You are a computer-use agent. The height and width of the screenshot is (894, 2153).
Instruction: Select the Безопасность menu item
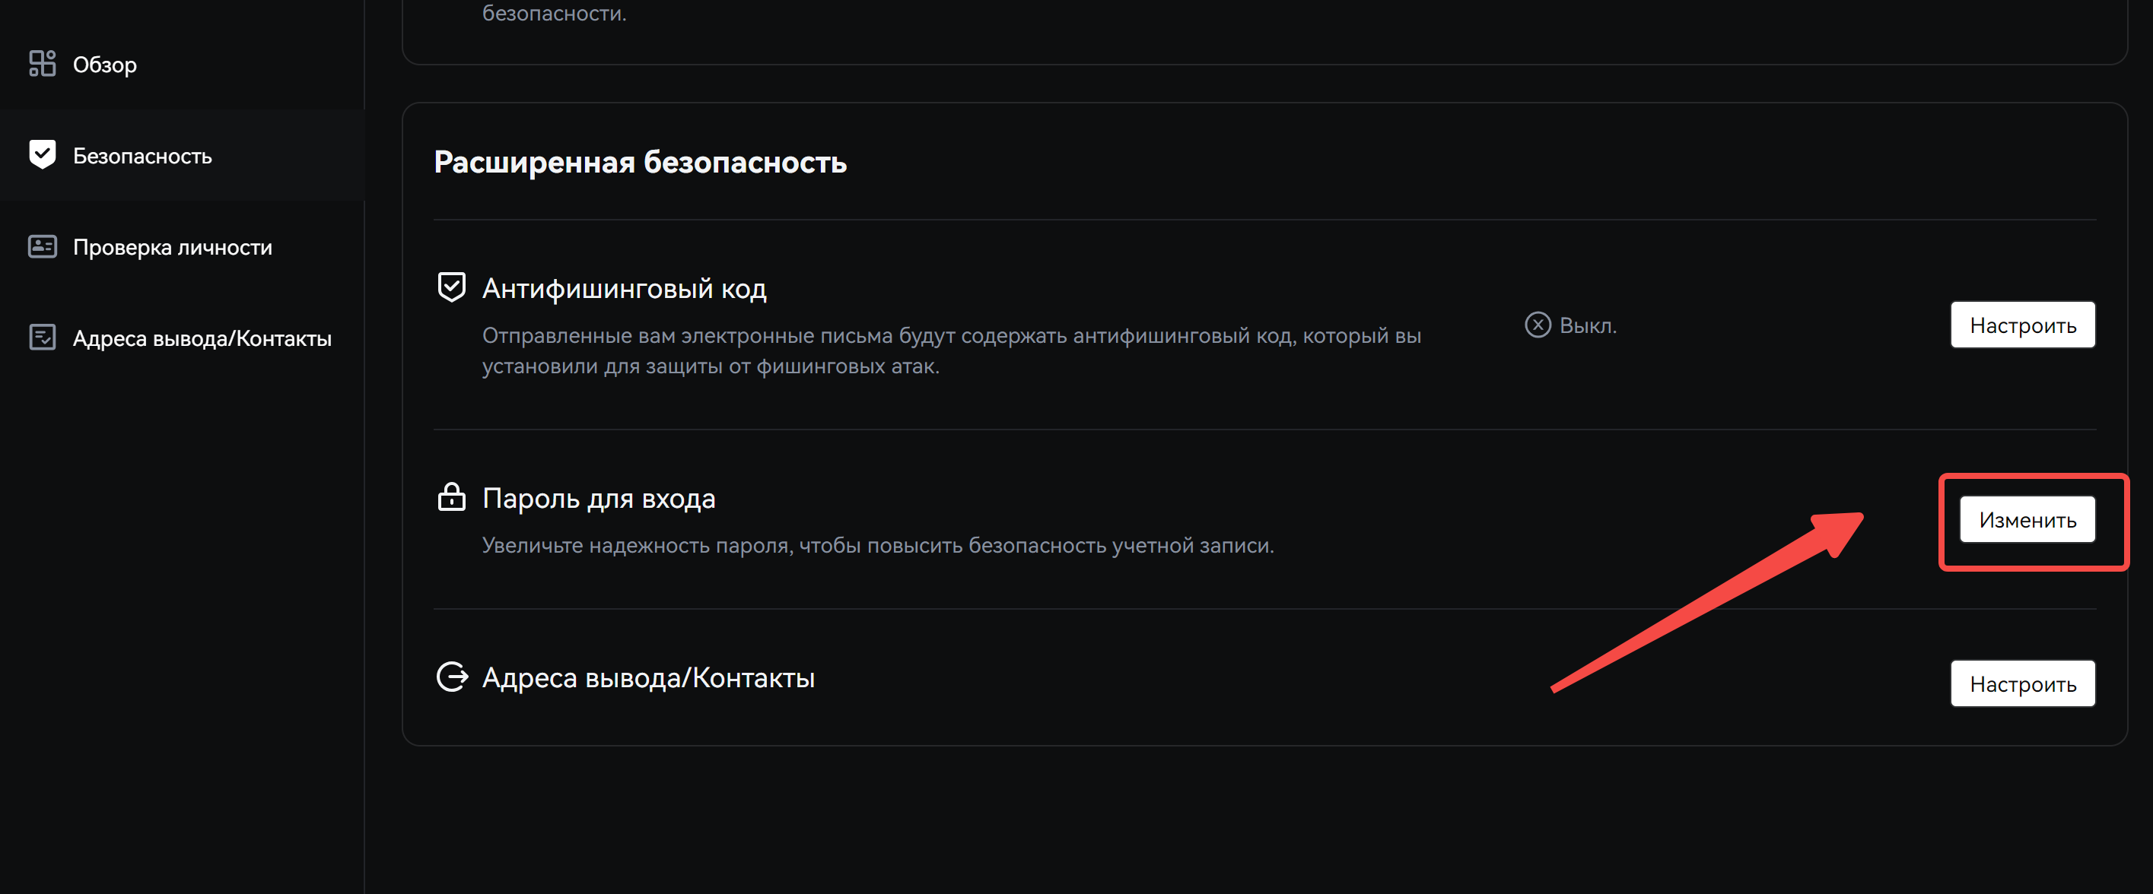pyautogui.click(x=142, y=155)
